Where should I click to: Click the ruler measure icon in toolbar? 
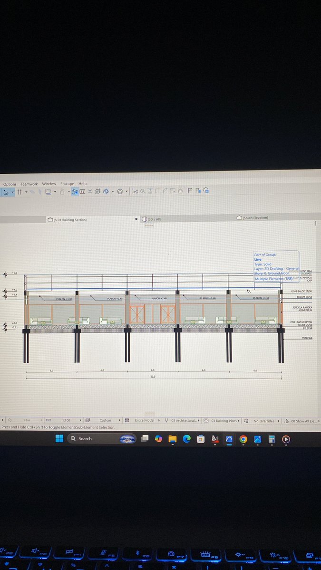tap(82, 191)
